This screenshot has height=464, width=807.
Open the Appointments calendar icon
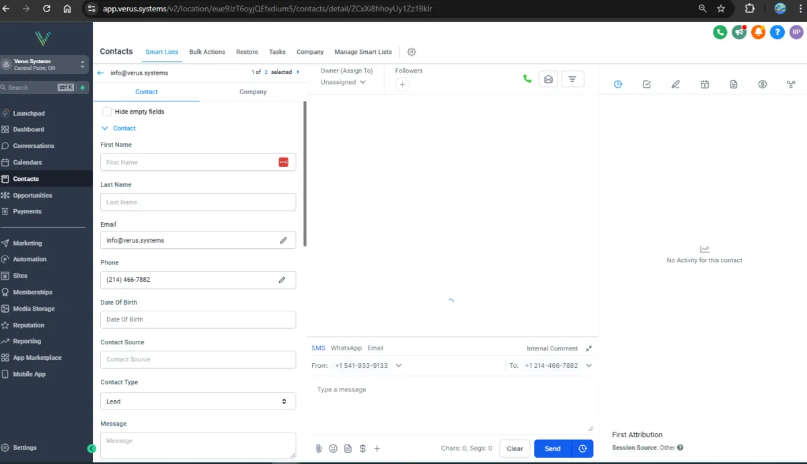(705, 84)
